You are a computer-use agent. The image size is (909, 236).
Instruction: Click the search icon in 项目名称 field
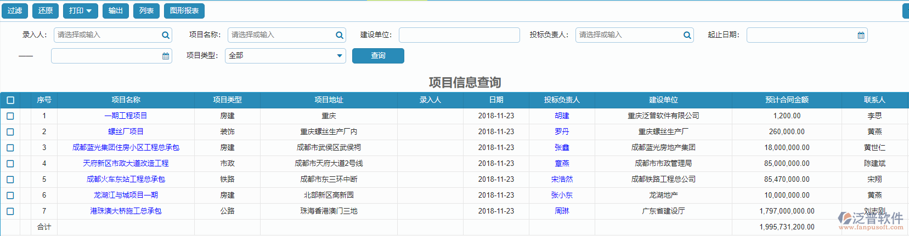(340, 35)
